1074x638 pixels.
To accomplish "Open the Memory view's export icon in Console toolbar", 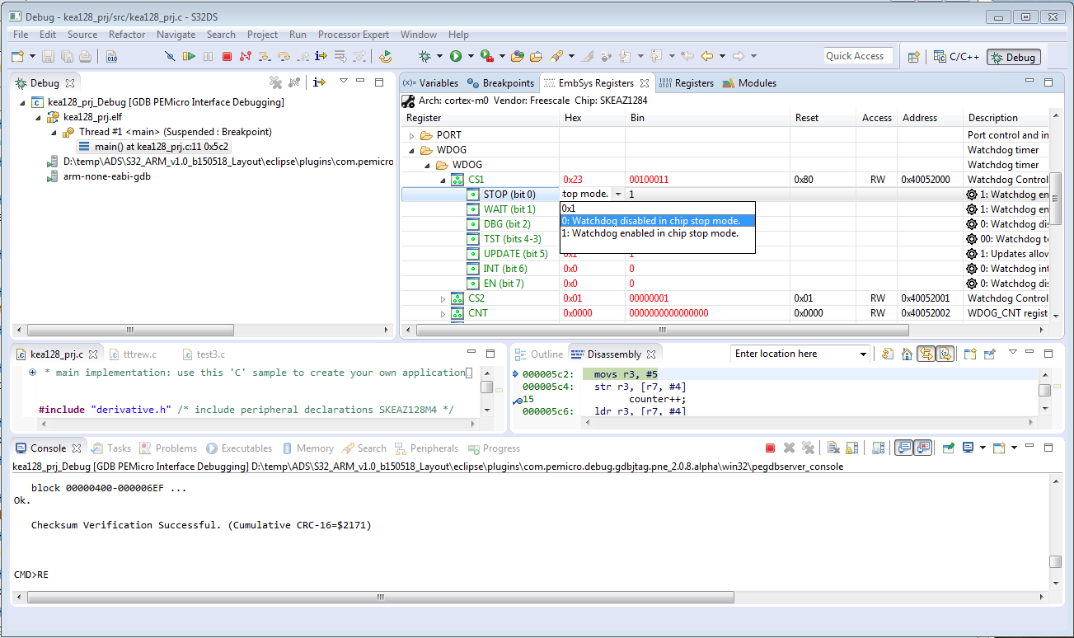I will [876, 447].
